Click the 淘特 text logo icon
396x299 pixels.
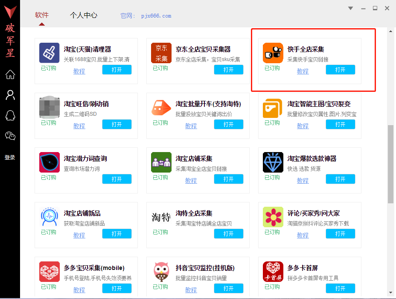pyautogui.click(x=161, y=217)
